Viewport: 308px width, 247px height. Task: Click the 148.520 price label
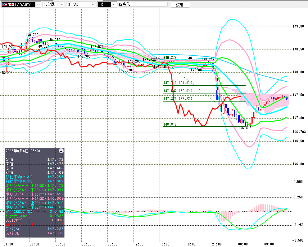(97, 47)
